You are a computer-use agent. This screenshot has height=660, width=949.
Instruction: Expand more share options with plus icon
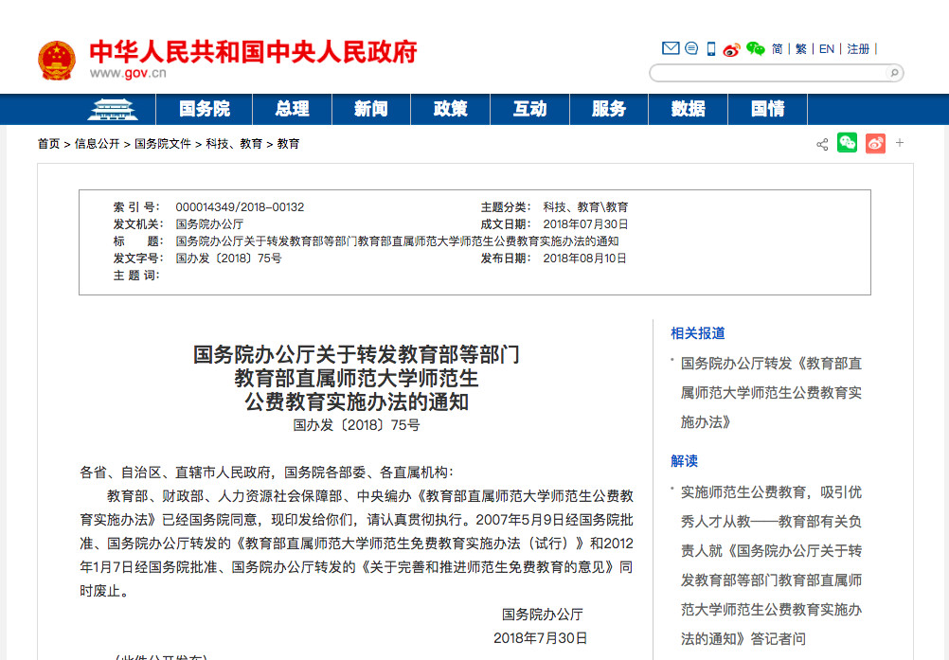pos(900,143)
